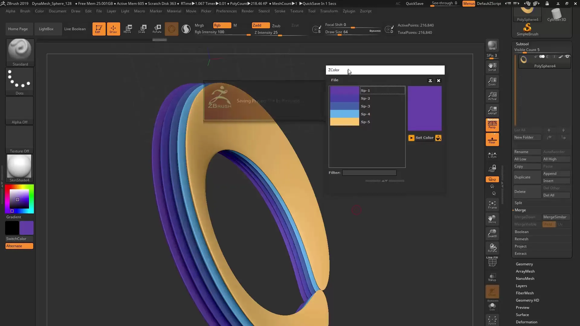
Task: Click the Duplicate subtool button
Action: (x=527, y=177)
